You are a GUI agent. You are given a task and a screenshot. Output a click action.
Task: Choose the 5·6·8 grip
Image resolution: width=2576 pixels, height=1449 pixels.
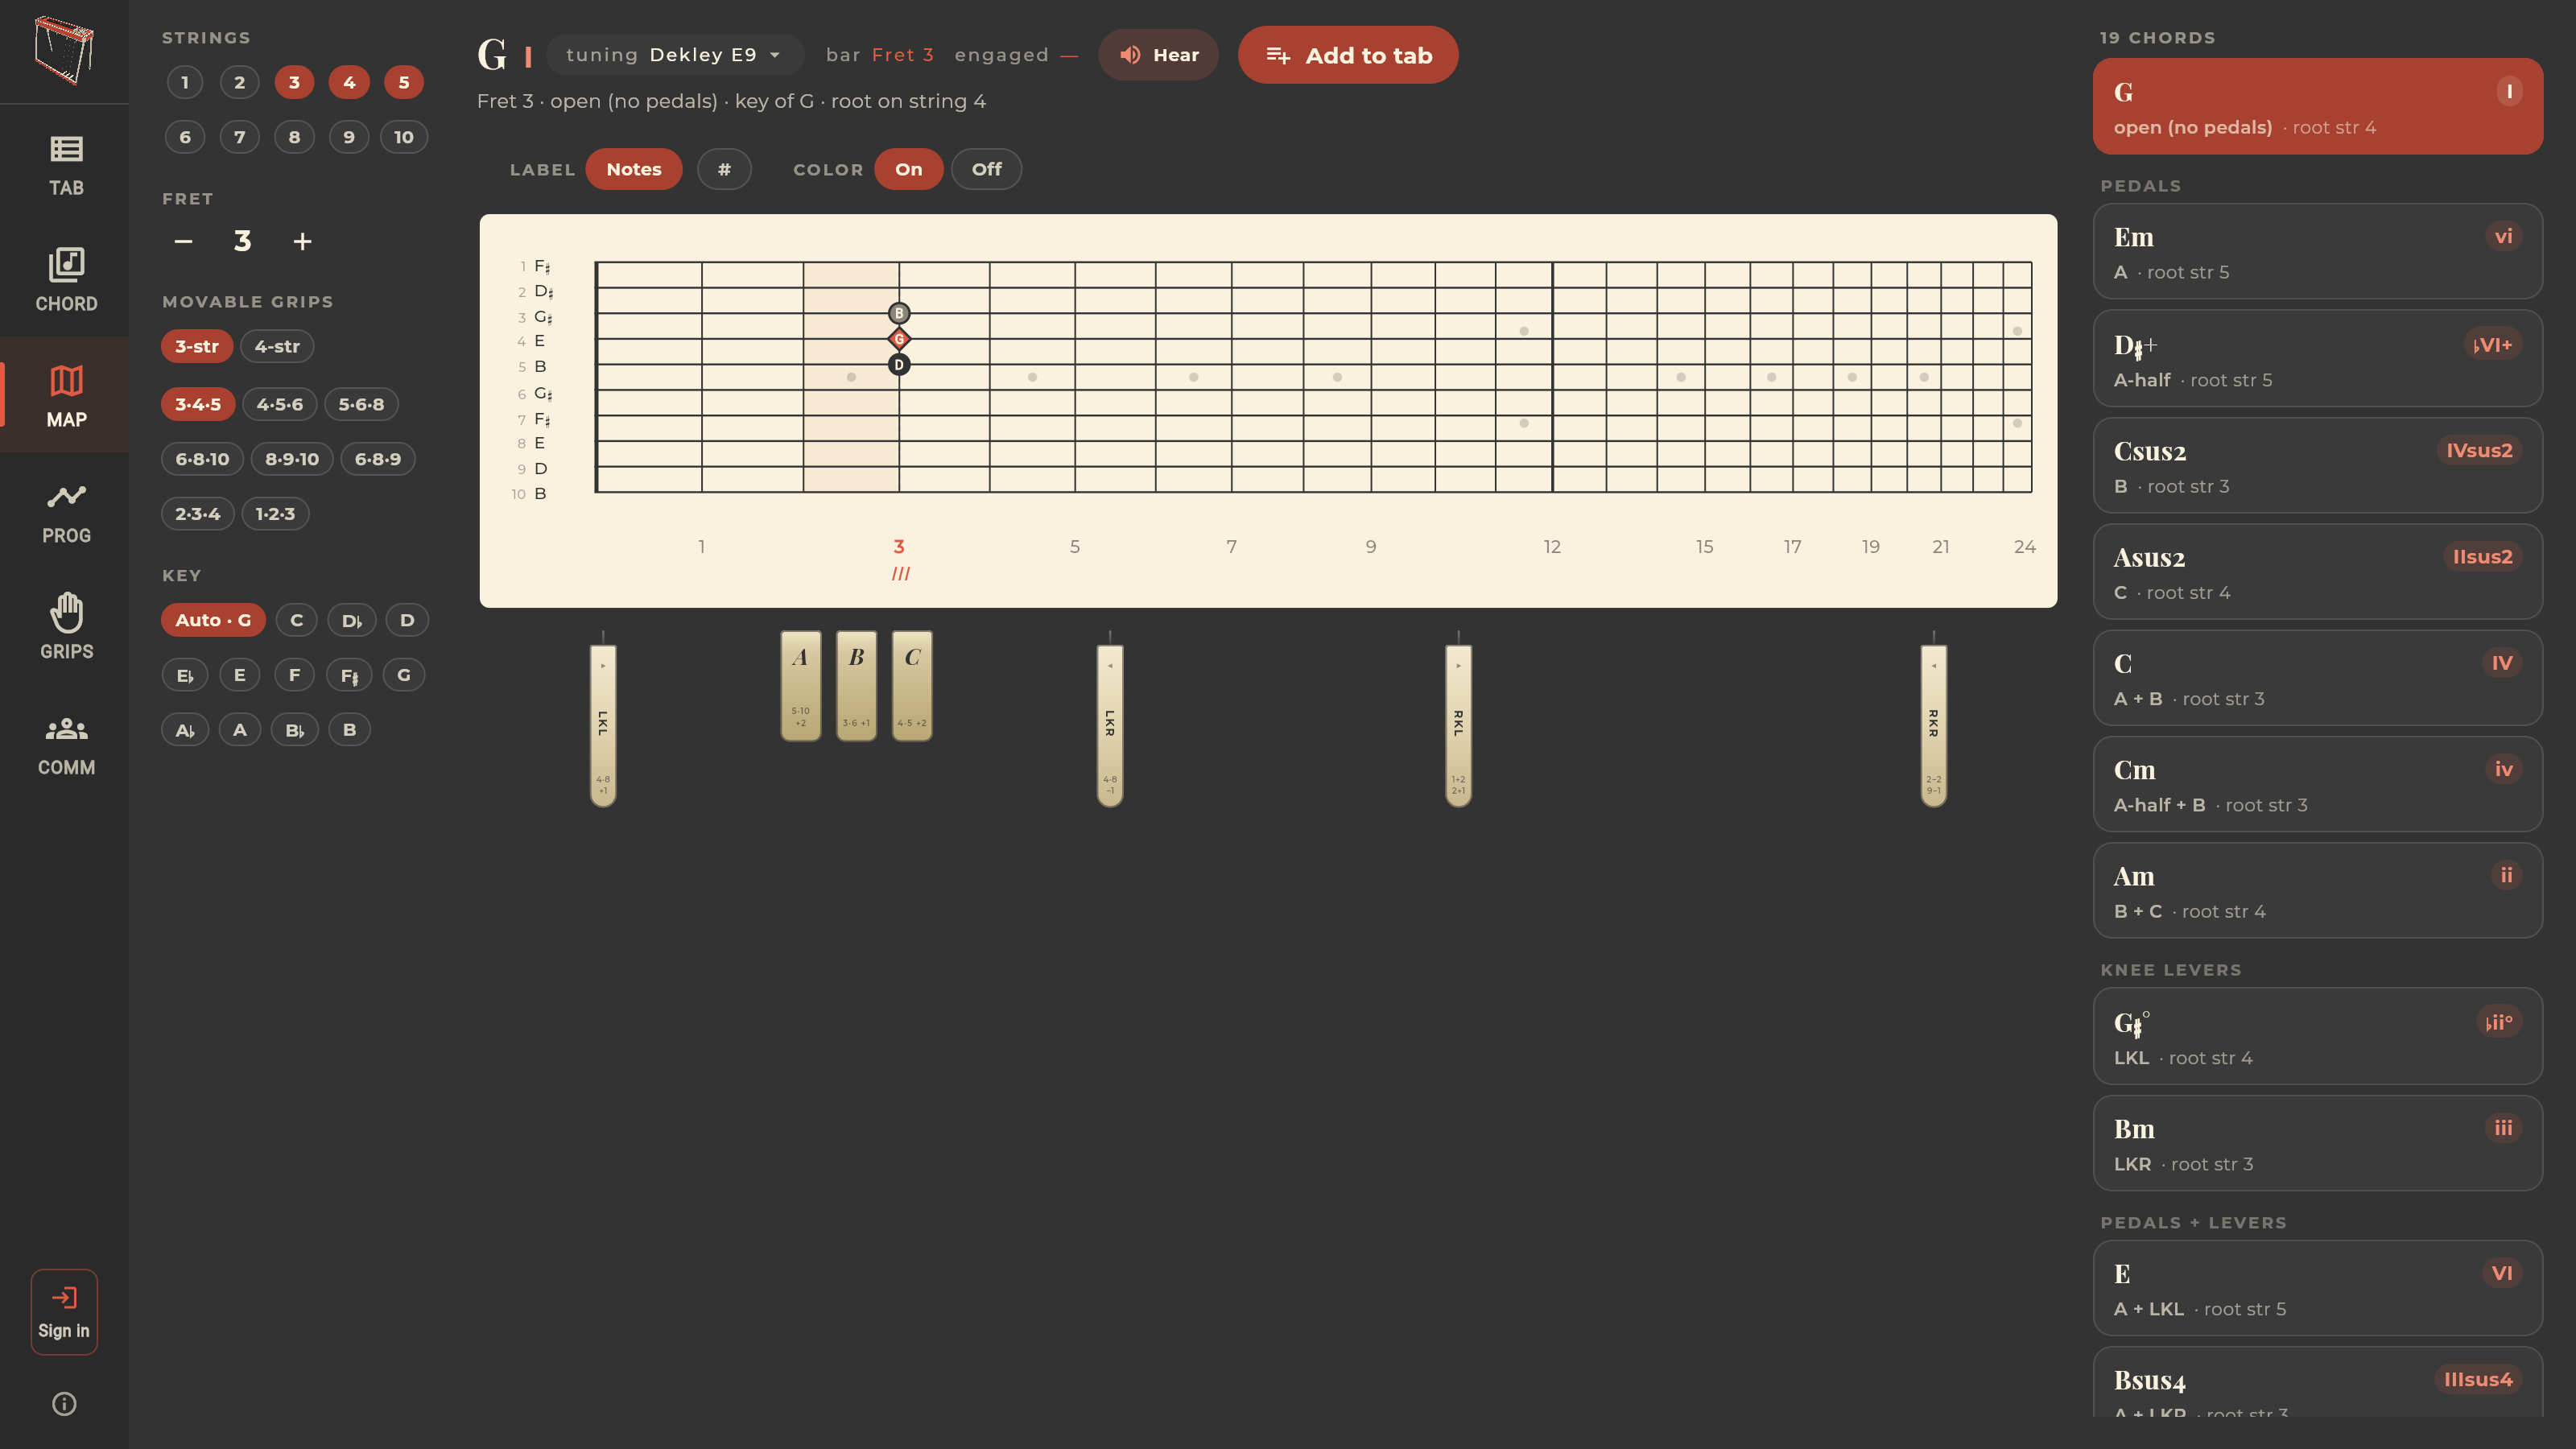tap(361, 404)
